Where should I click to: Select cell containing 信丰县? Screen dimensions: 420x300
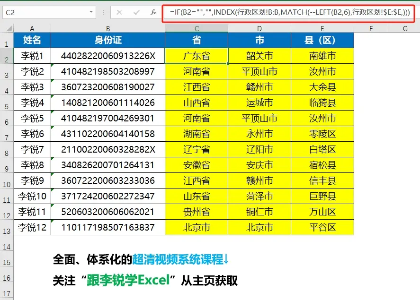click(x=322, y=180)
